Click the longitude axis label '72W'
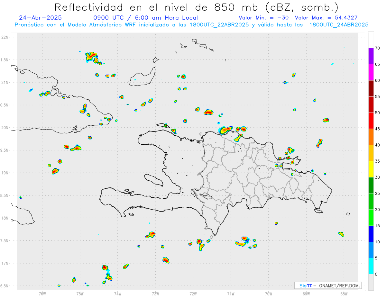This screenshot has height=298, width=386. click(x=193, y=293)
